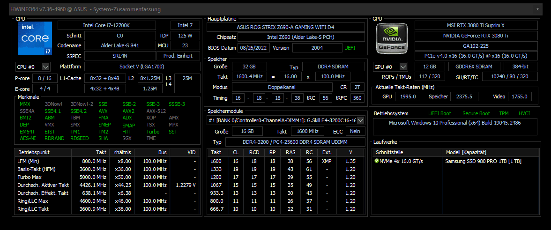This screenshot has height=230, width=551.
Task: Click the Doppelkanal mode field
Action: pyautogui.click(x=282, y=87)
